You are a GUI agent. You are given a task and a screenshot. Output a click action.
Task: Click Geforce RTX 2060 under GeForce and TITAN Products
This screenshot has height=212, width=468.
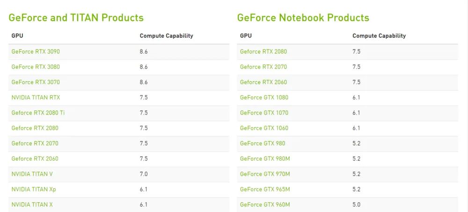tap(35, 159)
